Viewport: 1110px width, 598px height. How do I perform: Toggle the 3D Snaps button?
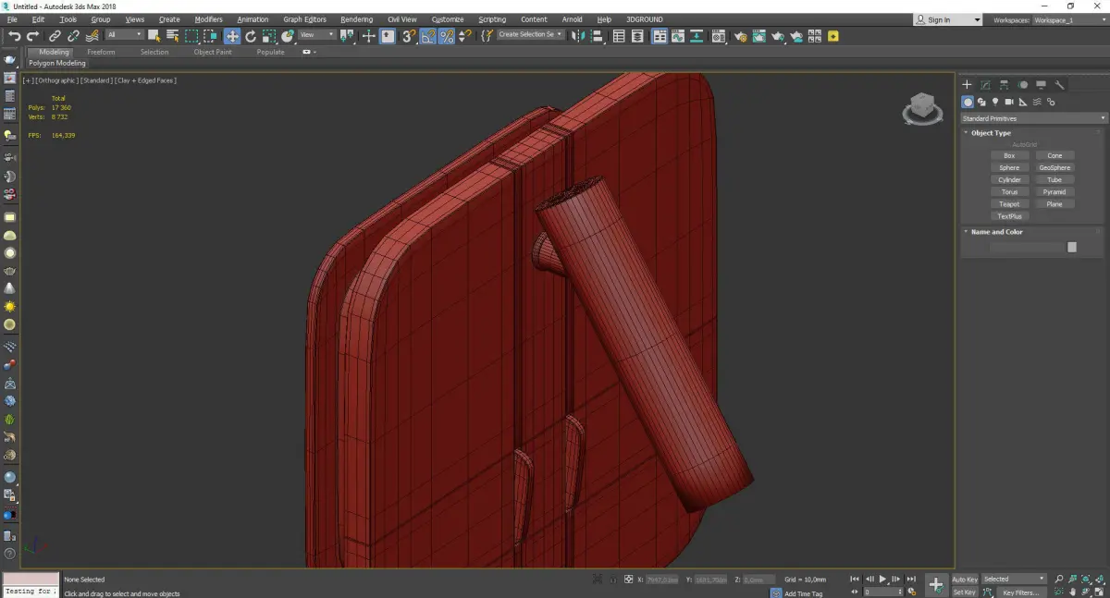(408, 36)
